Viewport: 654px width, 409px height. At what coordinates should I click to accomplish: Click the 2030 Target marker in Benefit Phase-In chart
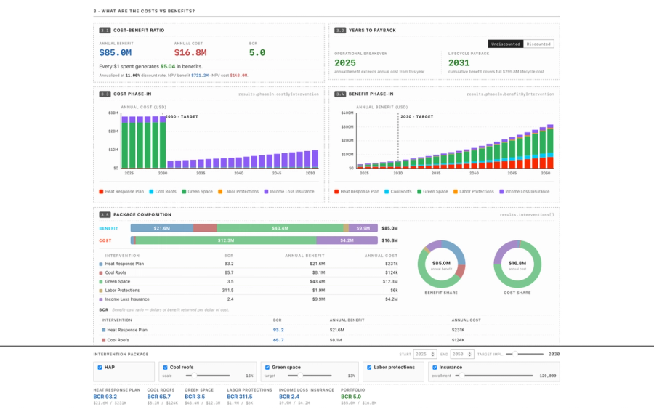[416, 117]
